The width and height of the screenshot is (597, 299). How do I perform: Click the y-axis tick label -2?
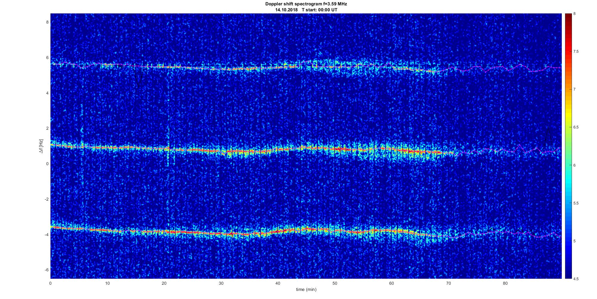tap(46, 199)
